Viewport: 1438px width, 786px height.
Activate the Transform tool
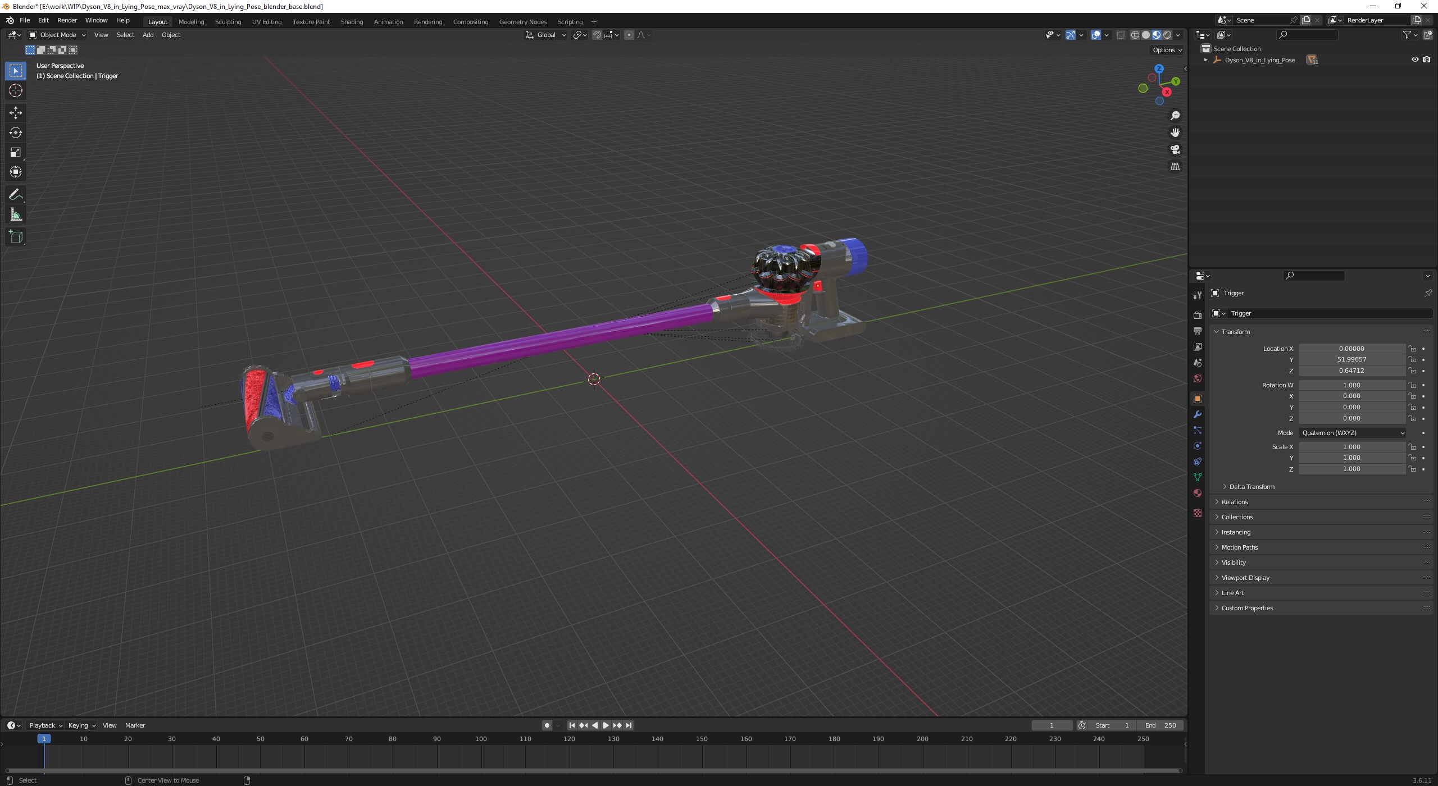16,172
